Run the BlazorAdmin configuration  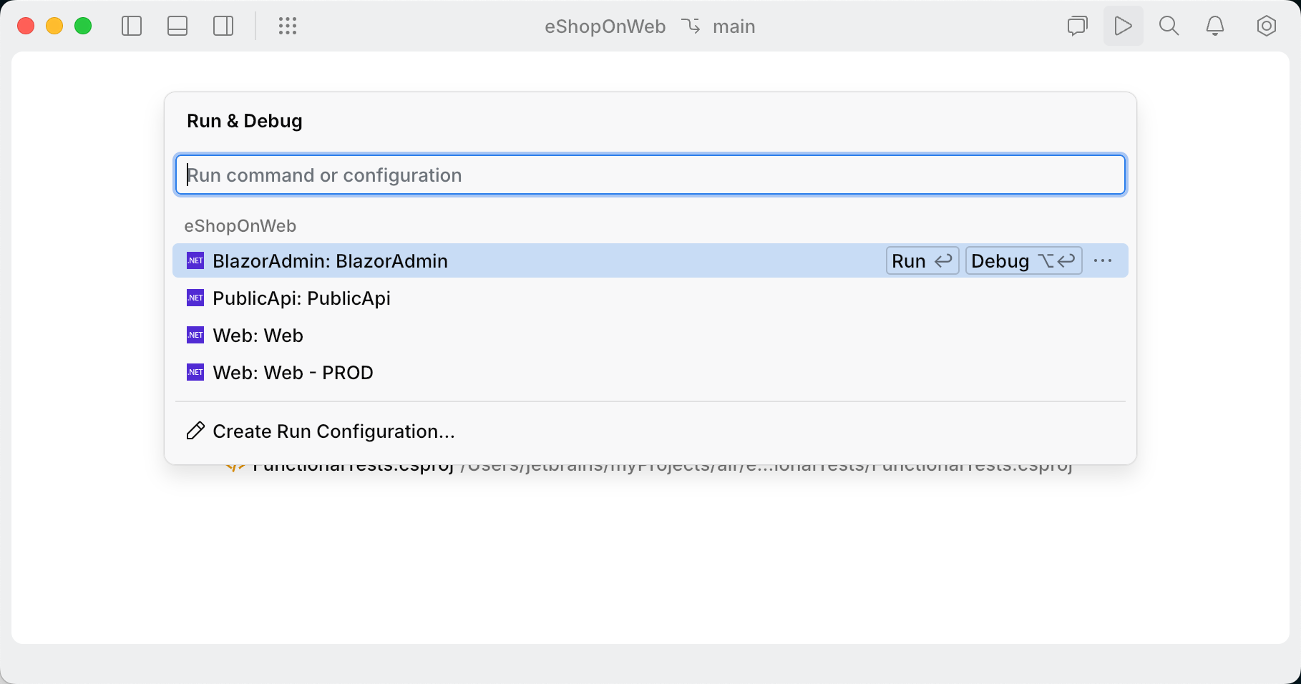pyautogui.click(x=922, y=260)
